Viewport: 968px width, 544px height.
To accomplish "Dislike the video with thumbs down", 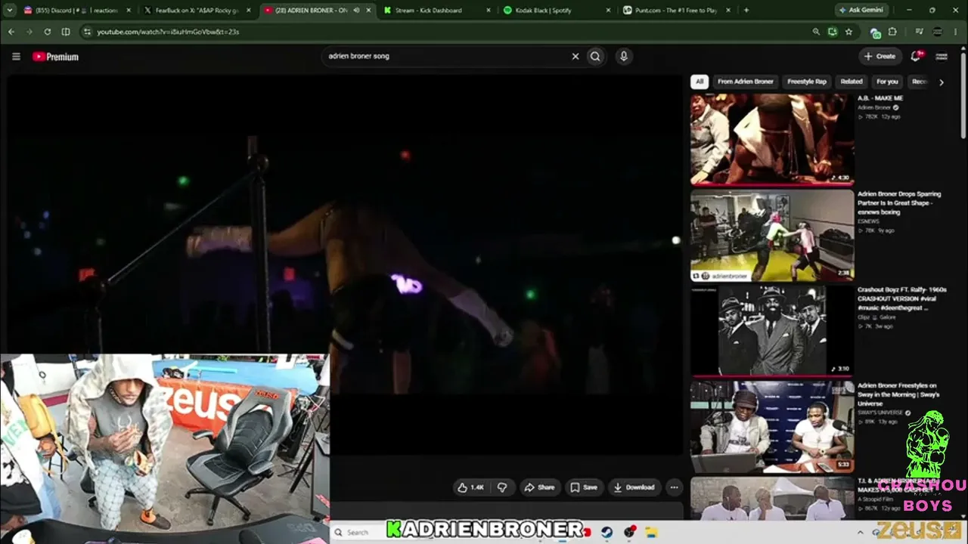I will click(502, 487).
